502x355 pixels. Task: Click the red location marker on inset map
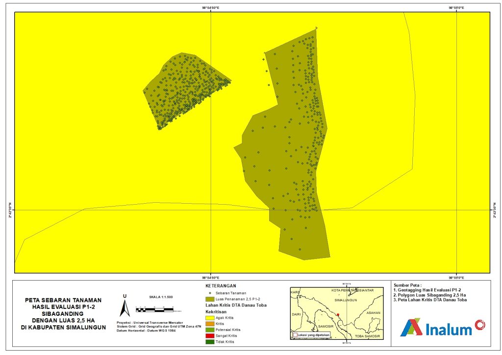338,315
